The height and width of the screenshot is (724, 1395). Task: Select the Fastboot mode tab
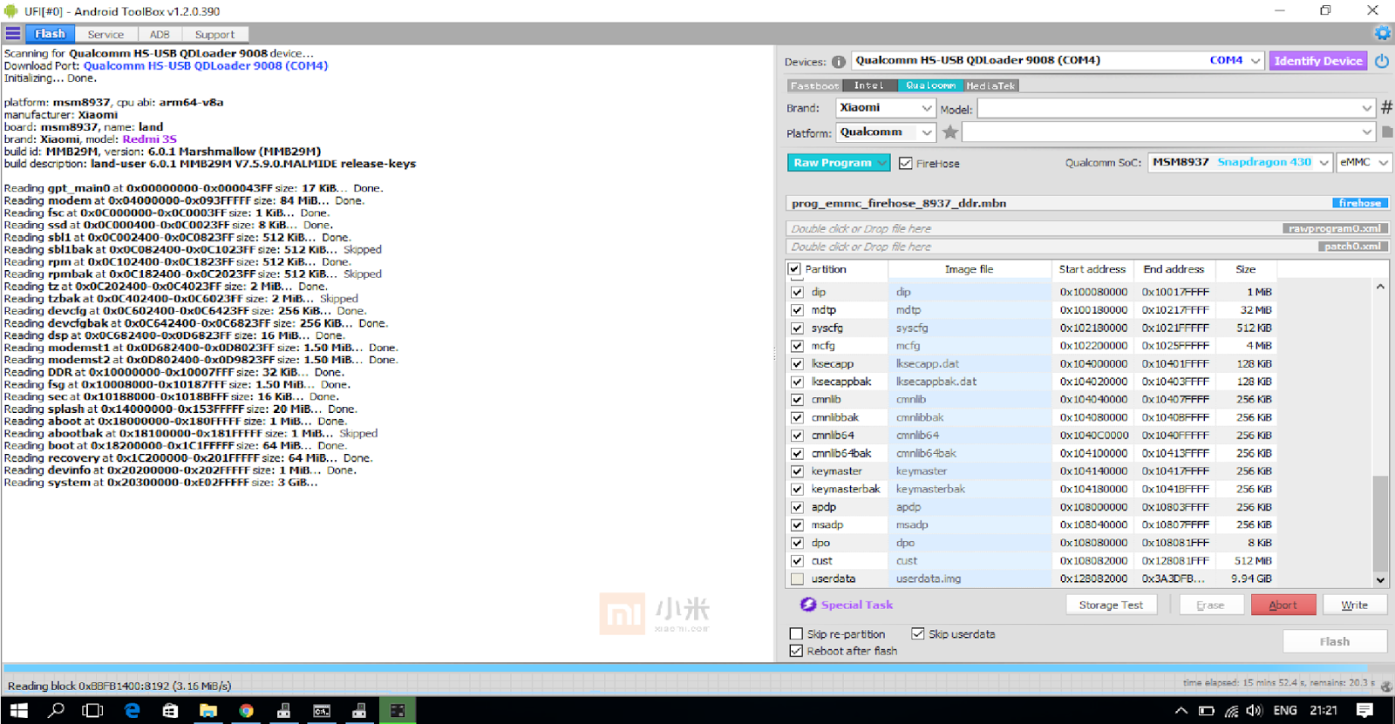tap(814, 85)
